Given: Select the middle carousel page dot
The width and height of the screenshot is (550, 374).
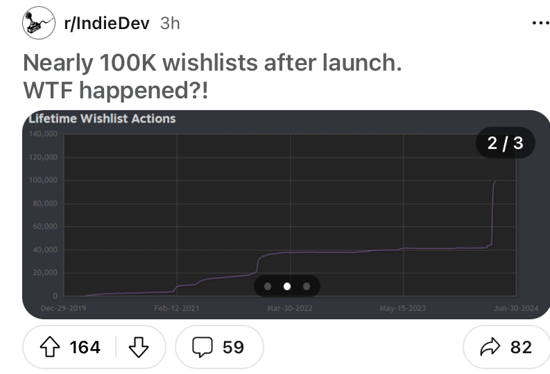Looking at the screenshot, I should [x=286, y=285].
